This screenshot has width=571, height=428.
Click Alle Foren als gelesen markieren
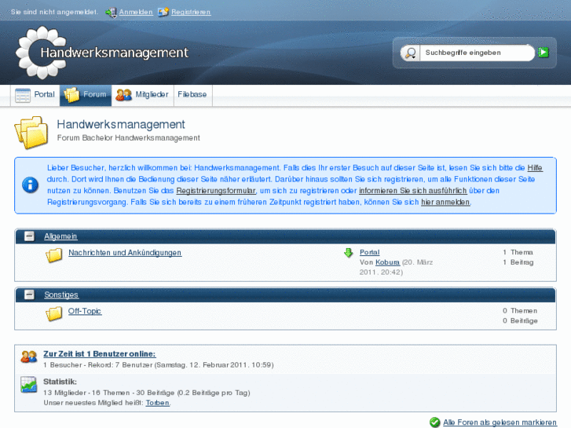point(500,423)
